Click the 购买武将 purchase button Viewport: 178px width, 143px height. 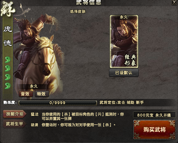pos(154,130)
